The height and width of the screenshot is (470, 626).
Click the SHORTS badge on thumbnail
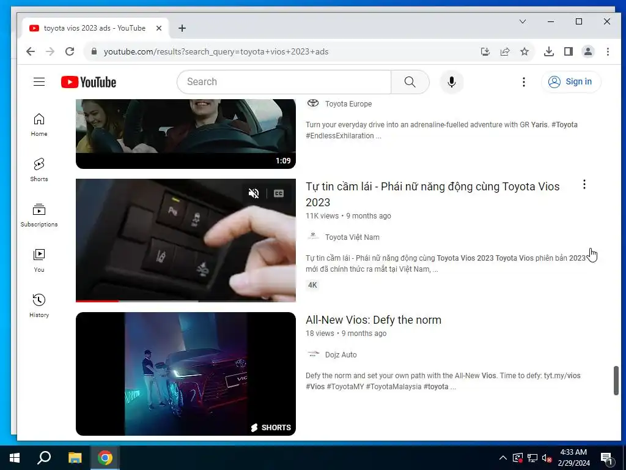coord(271,427)
